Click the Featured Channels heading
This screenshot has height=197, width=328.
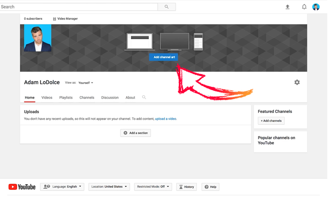click(275, 111)
